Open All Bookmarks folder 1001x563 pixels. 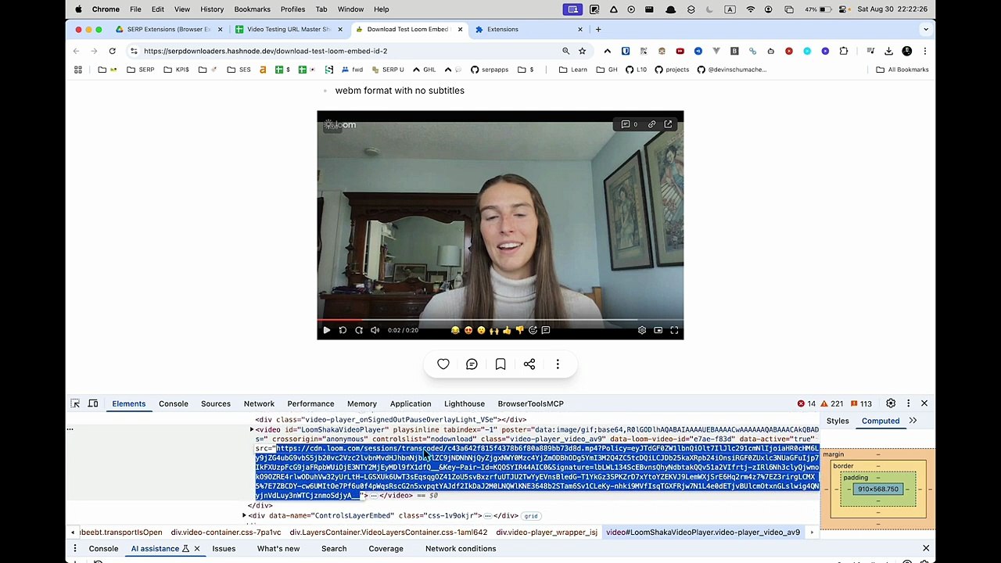[902, 70]
